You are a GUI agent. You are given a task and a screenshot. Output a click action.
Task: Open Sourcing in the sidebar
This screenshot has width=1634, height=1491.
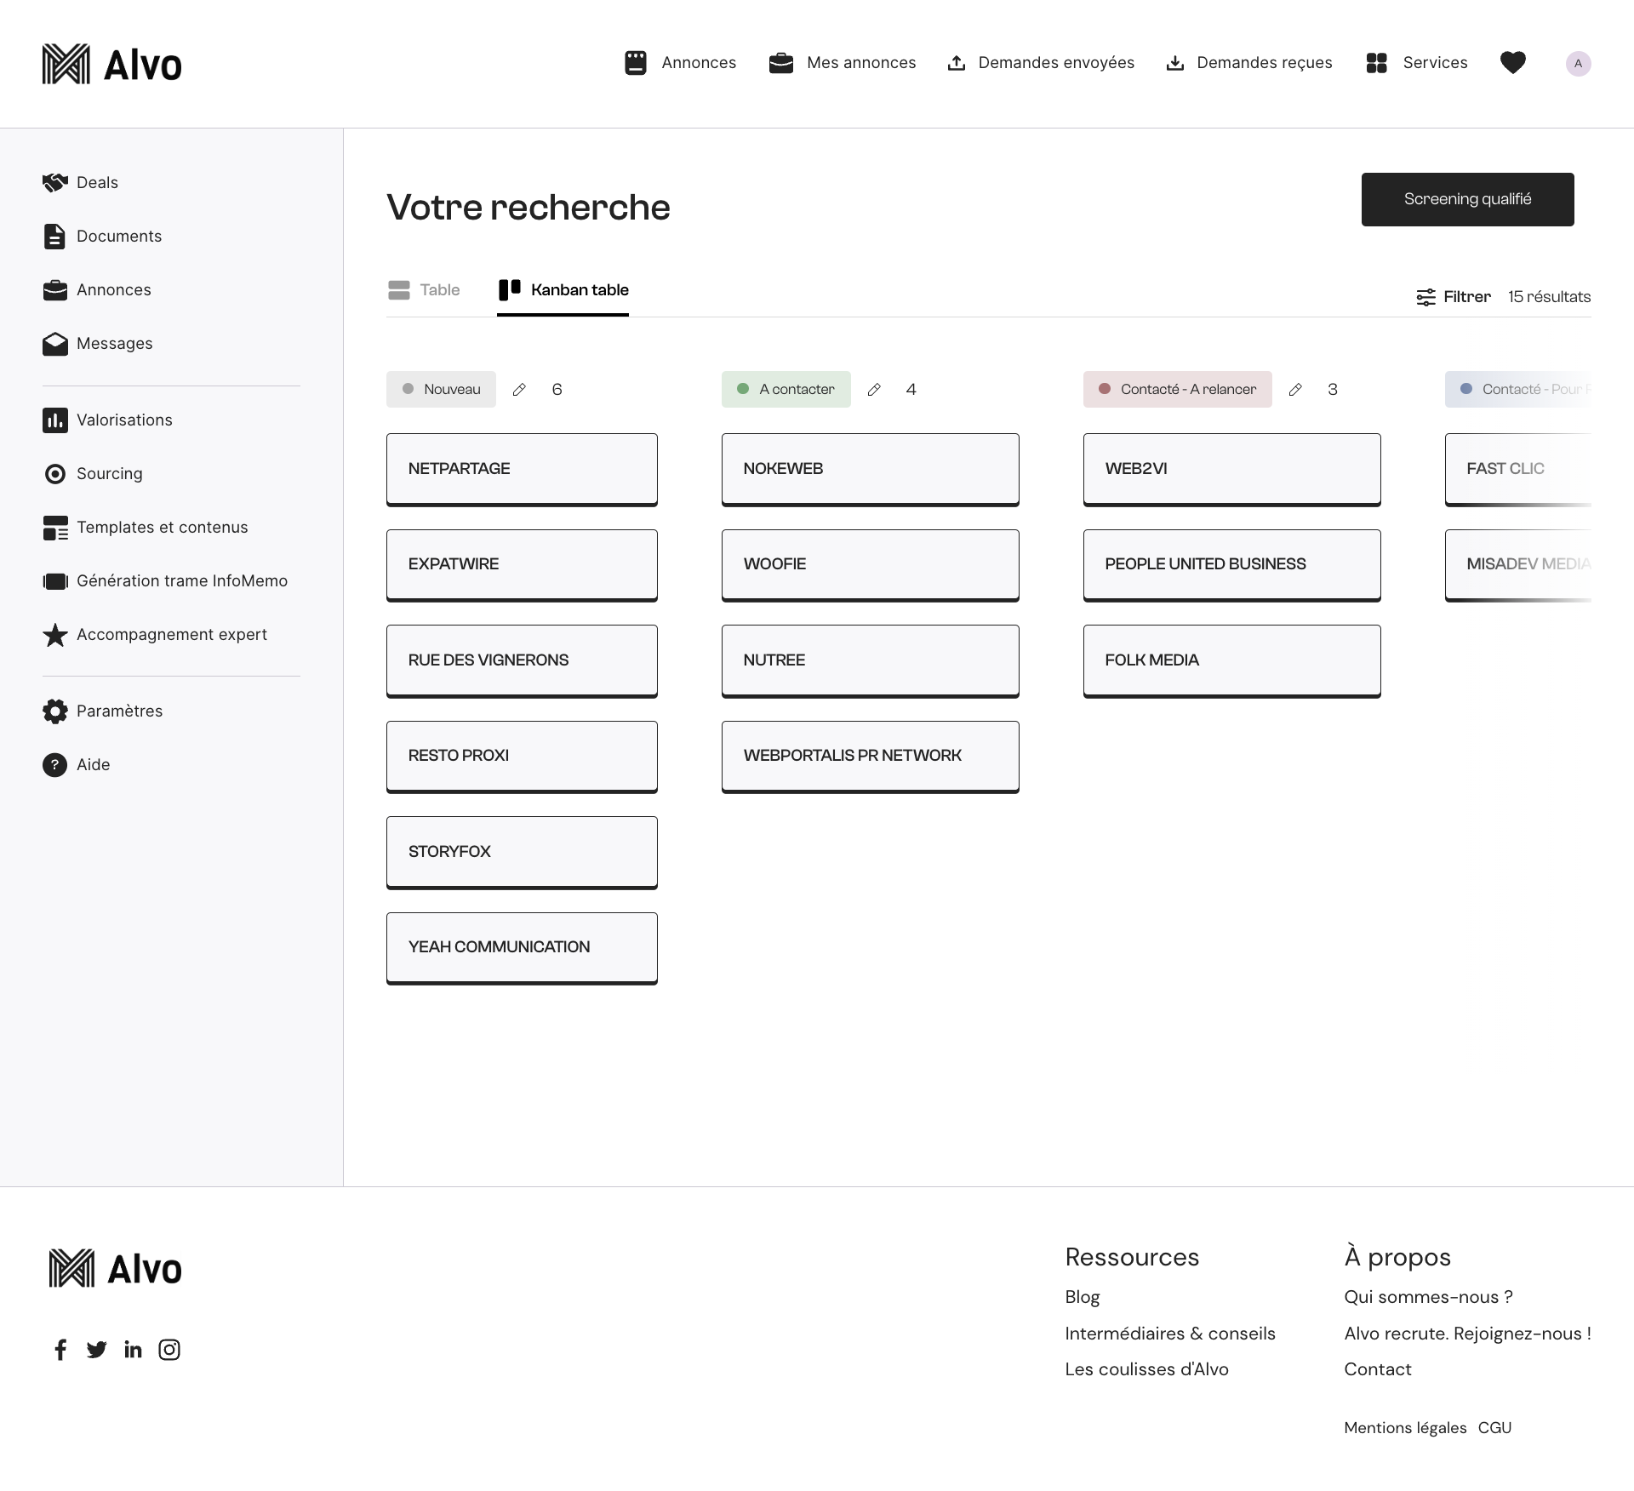(109, 474)
